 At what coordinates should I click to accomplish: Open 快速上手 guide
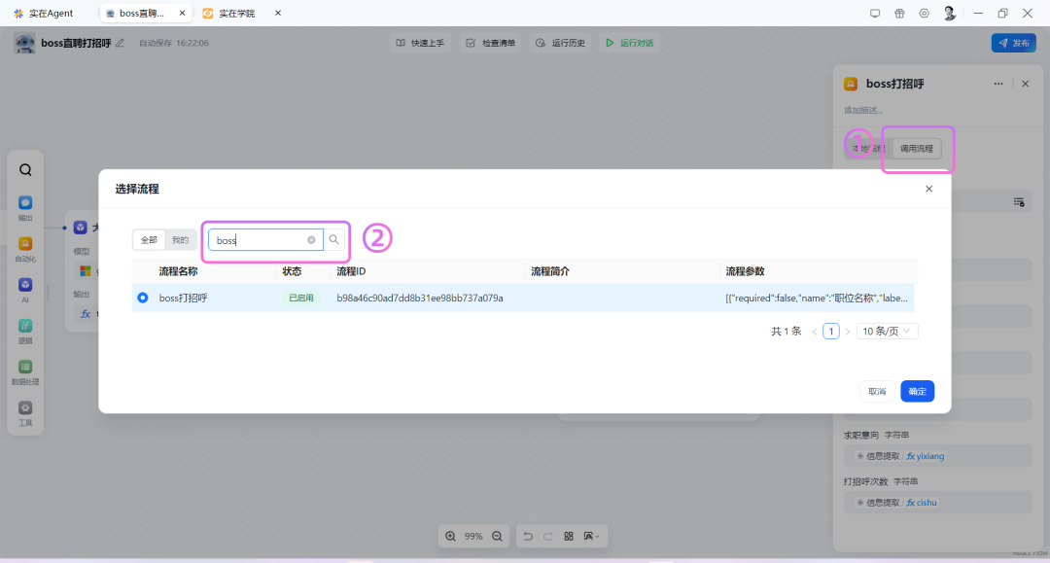click(420, 43)
